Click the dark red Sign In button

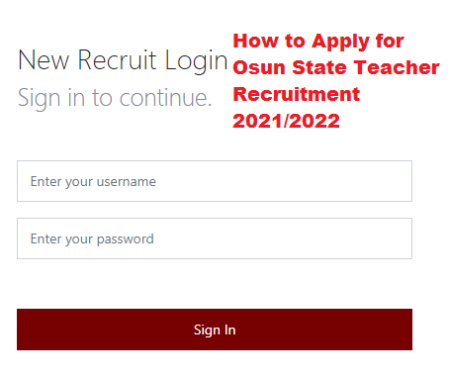pyautogui.click(x=215, y=330)
